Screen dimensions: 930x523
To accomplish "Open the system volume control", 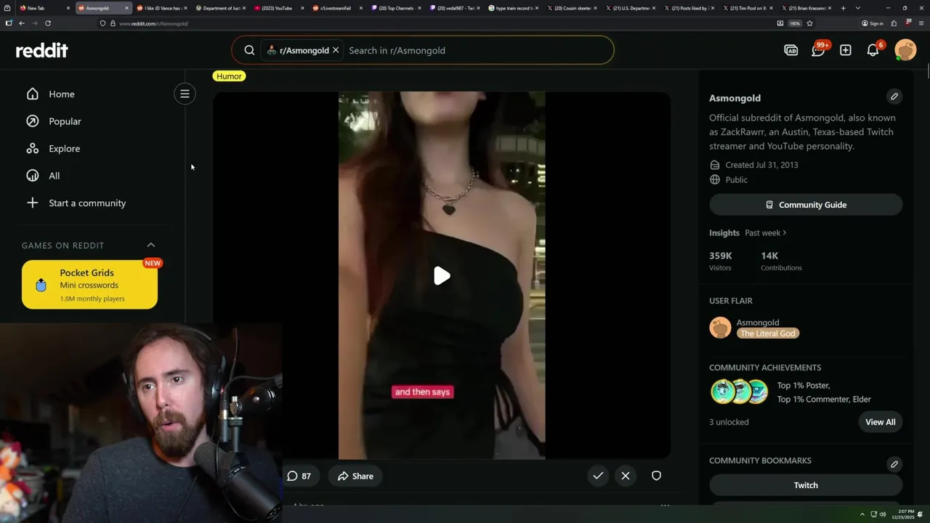I will [883, 514].
